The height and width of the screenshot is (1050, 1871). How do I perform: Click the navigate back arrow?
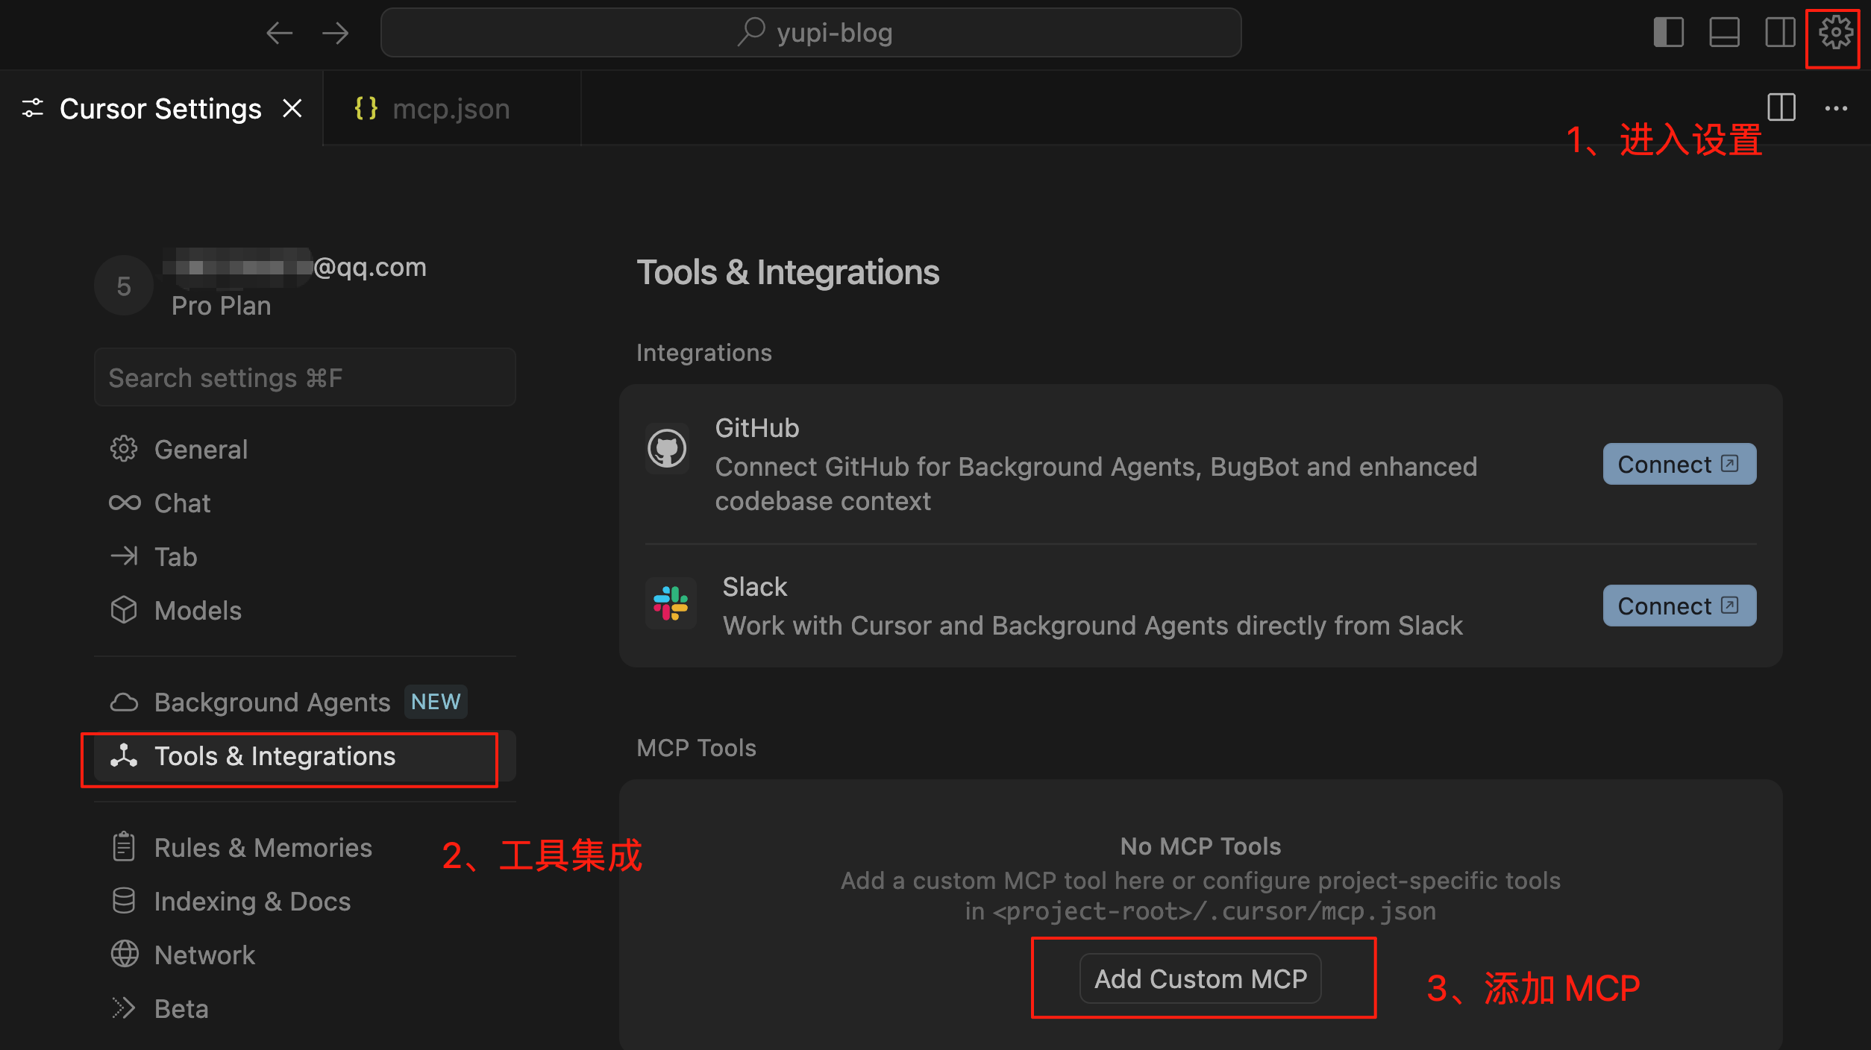point(280,33)
